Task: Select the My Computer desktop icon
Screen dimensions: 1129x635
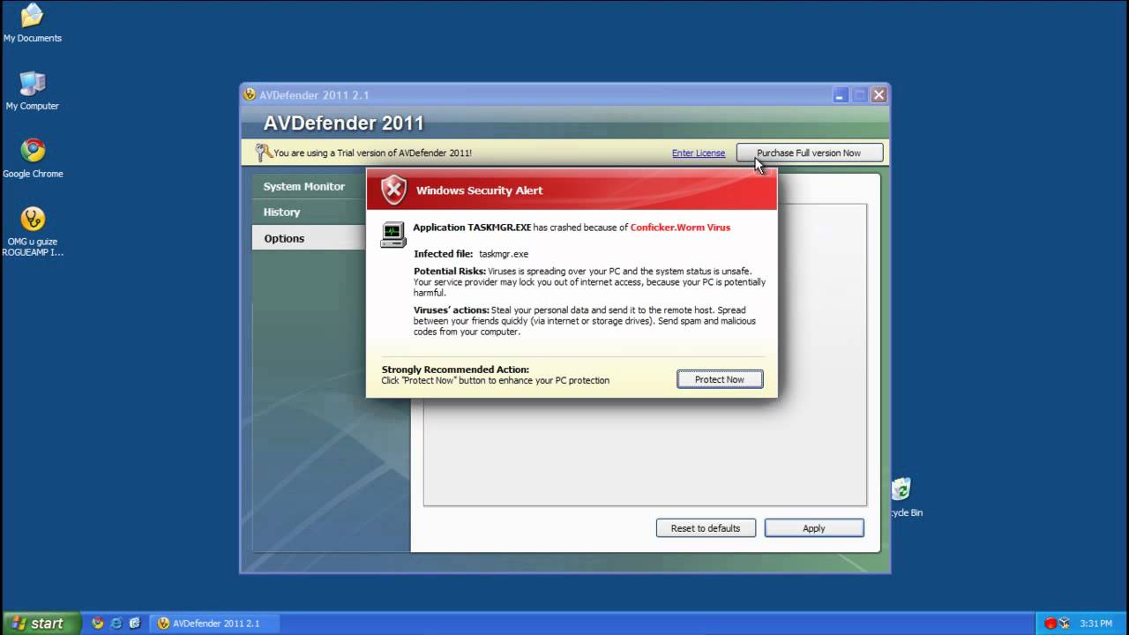Action: pyautogui.click(x=33, y=91)
